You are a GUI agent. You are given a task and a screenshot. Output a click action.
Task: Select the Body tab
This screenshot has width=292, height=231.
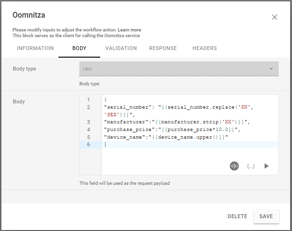(x=79, y=48)
